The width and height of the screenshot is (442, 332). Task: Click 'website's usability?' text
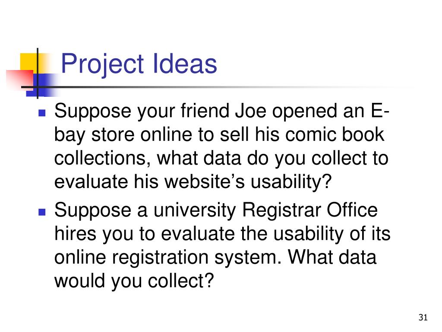click(248, 182)
